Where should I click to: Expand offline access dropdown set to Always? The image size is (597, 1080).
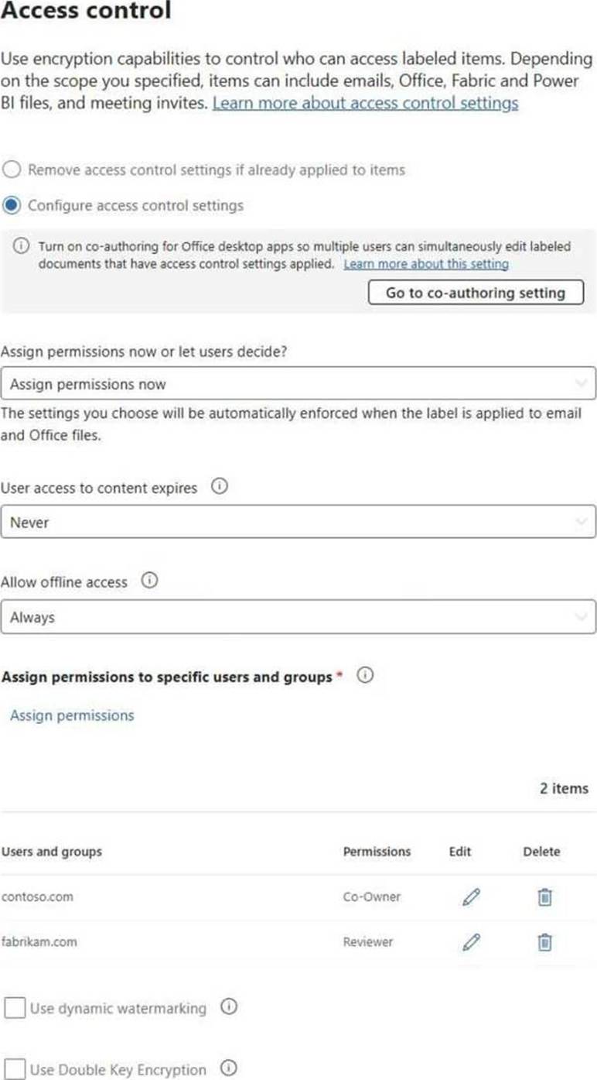[x=298, y=618]
